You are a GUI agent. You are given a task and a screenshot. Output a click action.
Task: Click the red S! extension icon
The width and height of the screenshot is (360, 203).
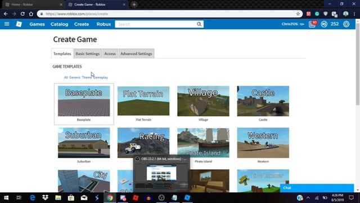pos(309,14)
